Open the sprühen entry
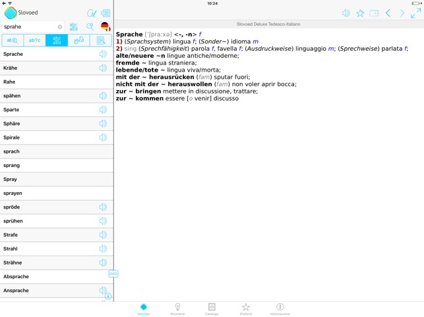 pyautogui.click(x=57, y=221)
